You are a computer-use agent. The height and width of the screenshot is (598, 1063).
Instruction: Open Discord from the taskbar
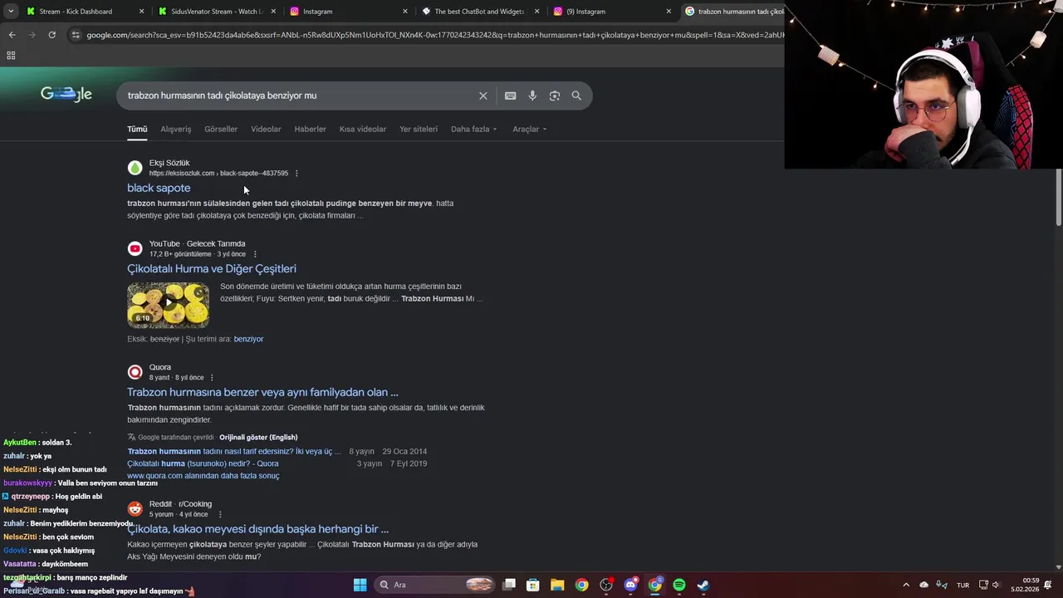coord(630,585)
